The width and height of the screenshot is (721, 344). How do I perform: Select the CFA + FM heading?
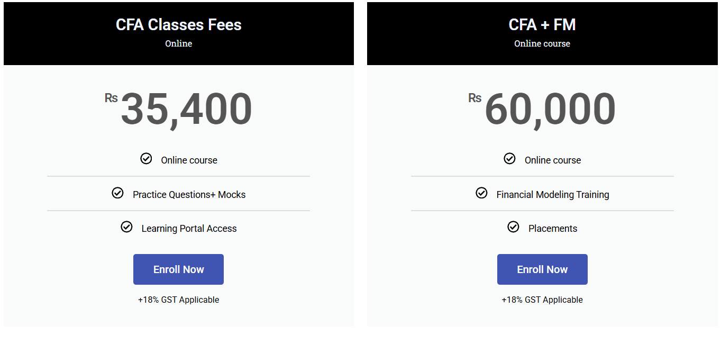point(542,25)
